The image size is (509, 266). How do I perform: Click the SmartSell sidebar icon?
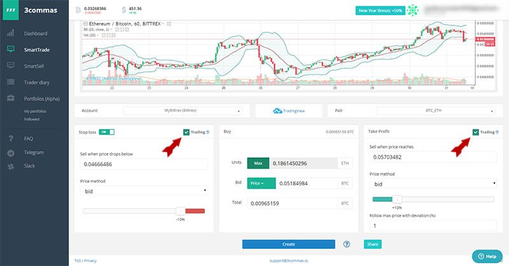point(11,65)
